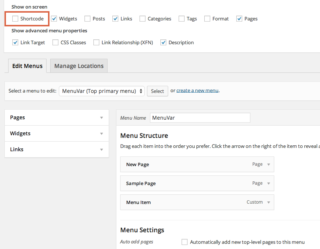Enable Link Relationship (XFN) checkbox
Viewport: 320px width, 249px height.
[x=96, y=42]
